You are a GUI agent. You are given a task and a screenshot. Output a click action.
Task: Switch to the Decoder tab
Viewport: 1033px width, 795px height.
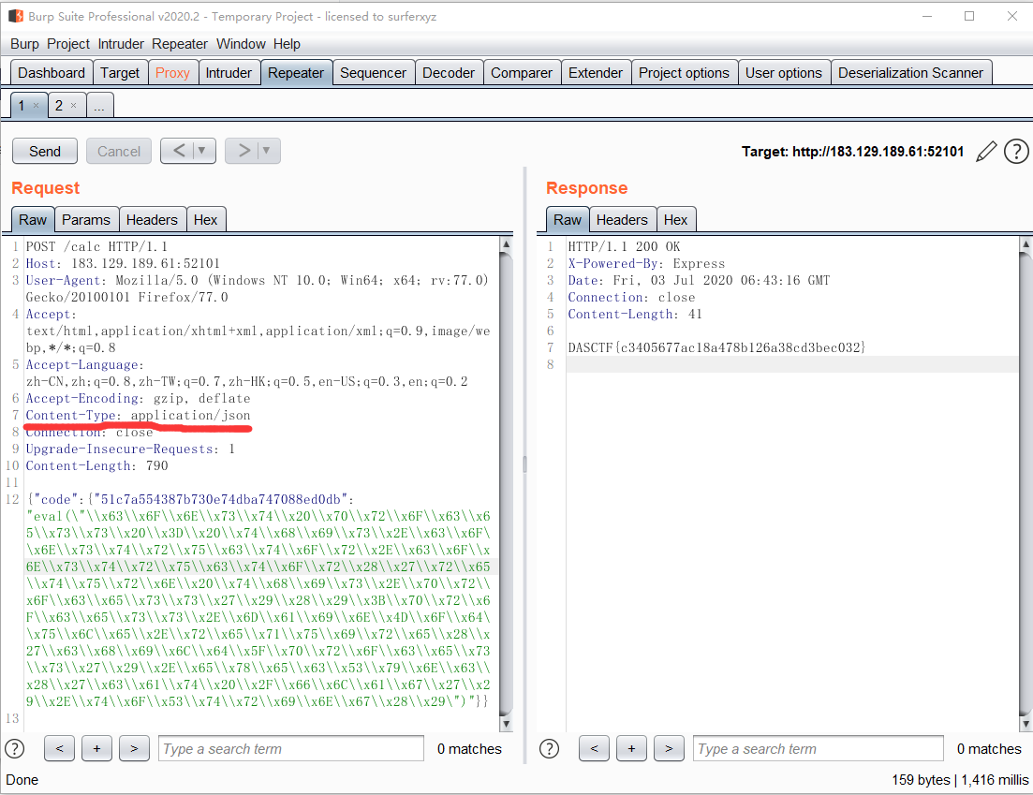449,73
